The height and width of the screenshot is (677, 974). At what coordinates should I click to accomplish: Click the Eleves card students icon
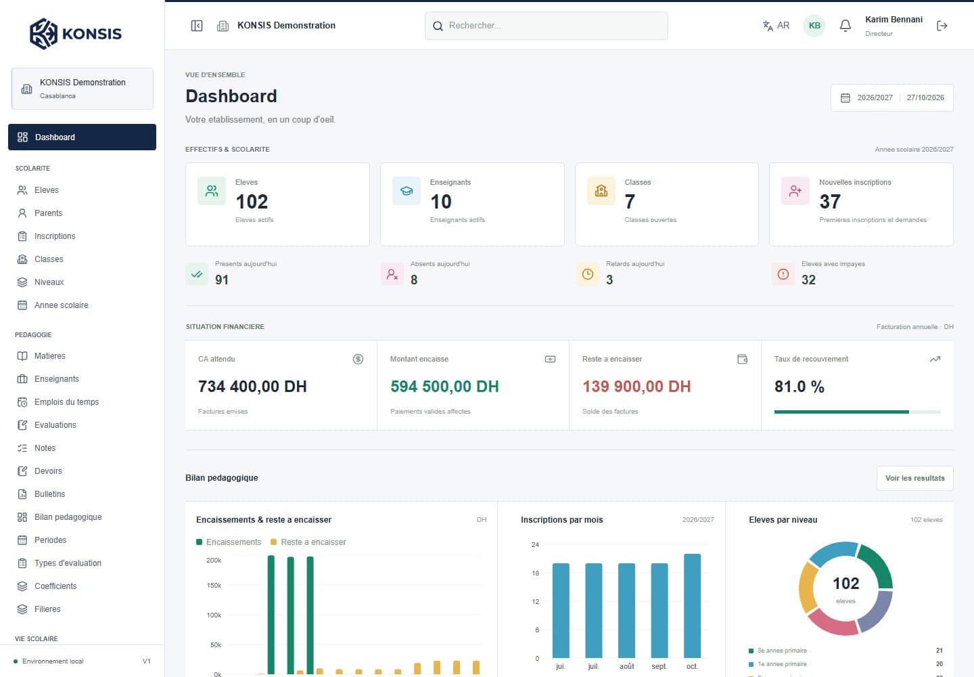tap(212, 191)
